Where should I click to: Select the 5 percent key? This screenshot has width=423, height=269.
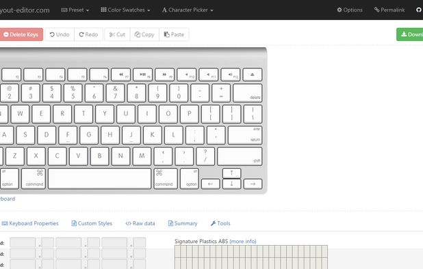[73, 93]
